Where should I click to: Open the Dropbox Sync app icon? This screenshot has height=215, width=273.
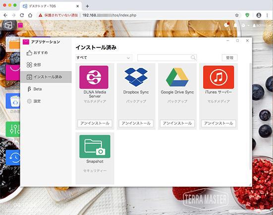[136, 77]
